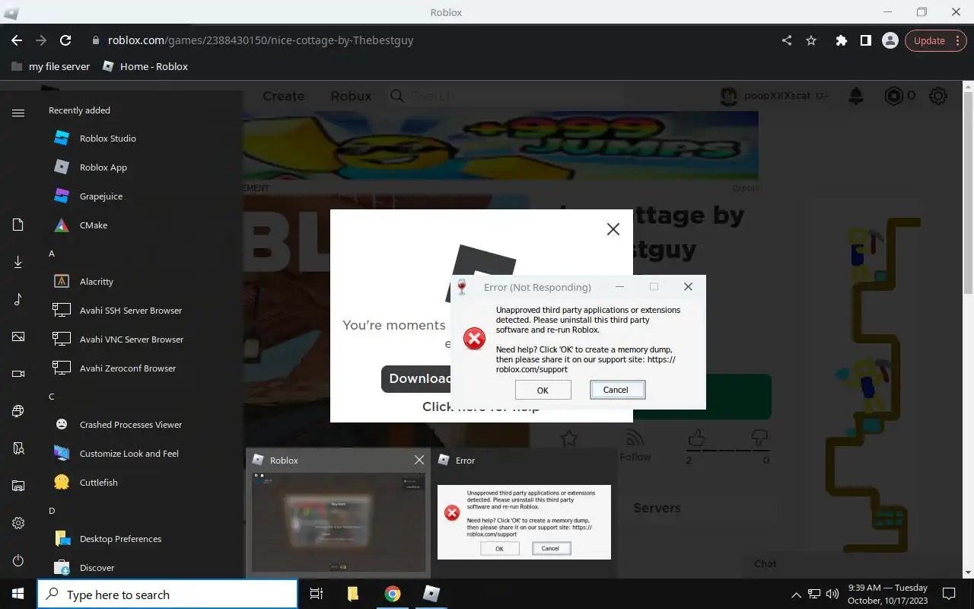This screenshot has width=974, height=609.
Task: Reload the browser page
Action: coord(65,40)
